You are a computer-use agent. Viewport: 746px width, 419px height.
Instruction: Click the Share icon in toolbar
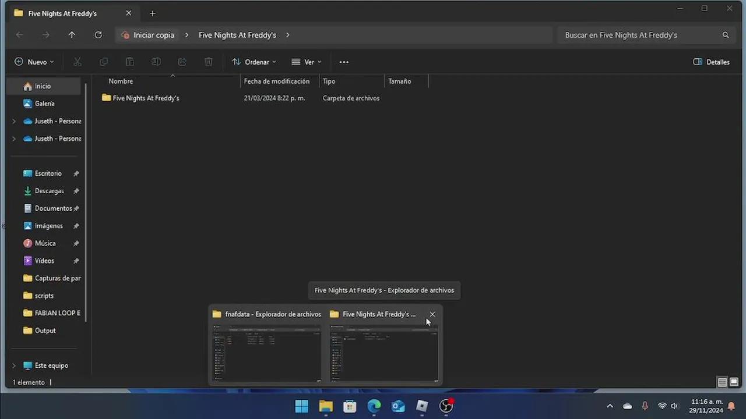(x=182, y=62)
